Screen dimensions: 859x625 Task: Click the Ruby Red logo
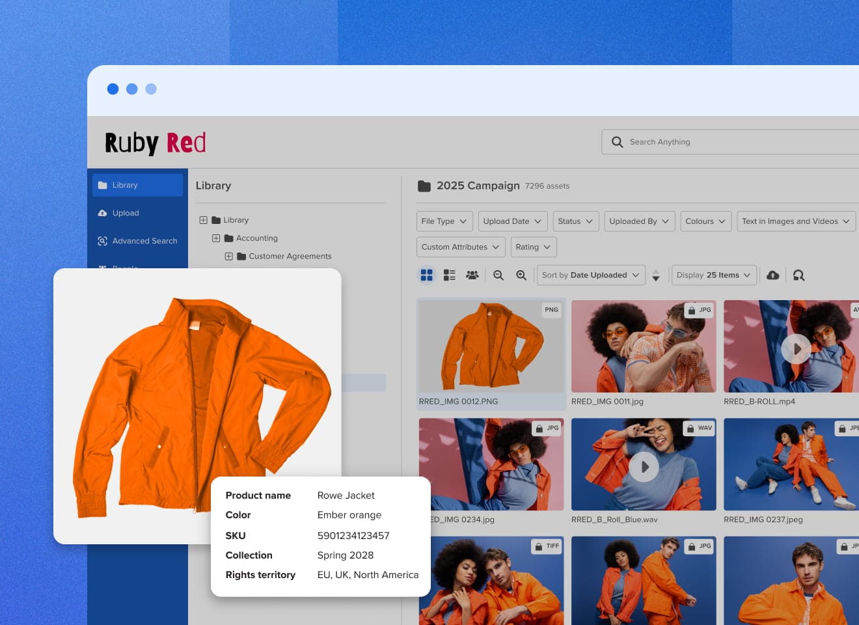(x=156, y=143)
